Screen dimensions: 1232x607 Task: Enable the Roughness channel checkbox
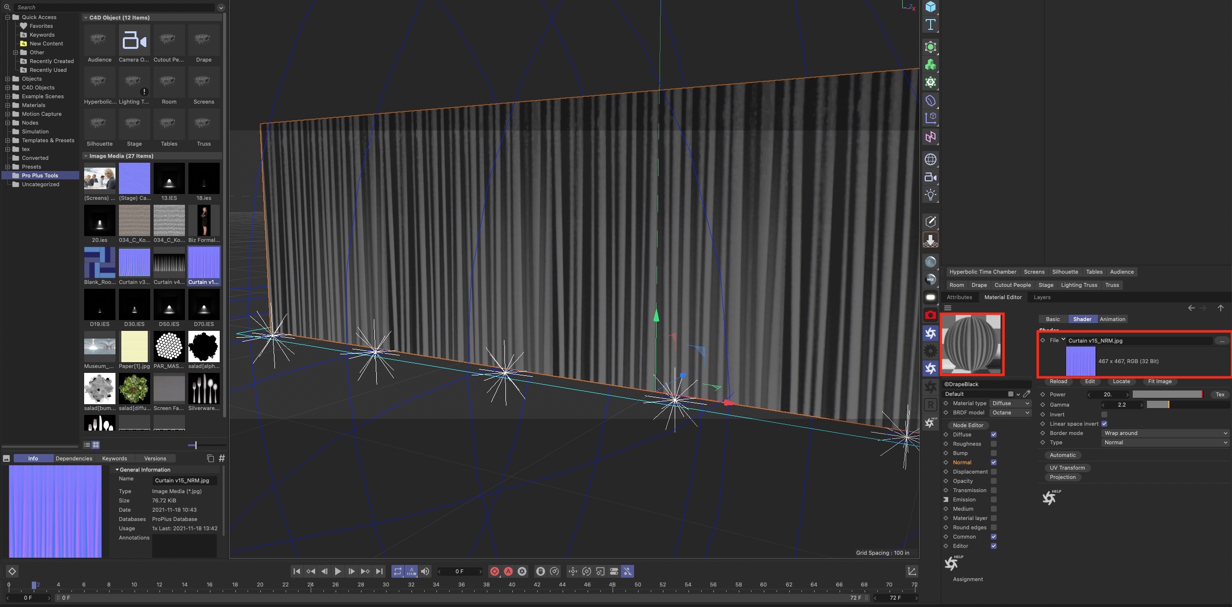994,444
